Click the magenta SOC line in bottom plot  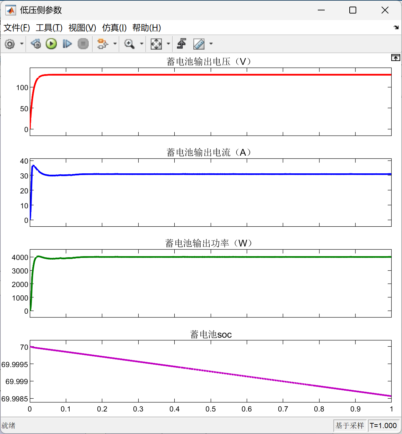[x=211, y=371]
